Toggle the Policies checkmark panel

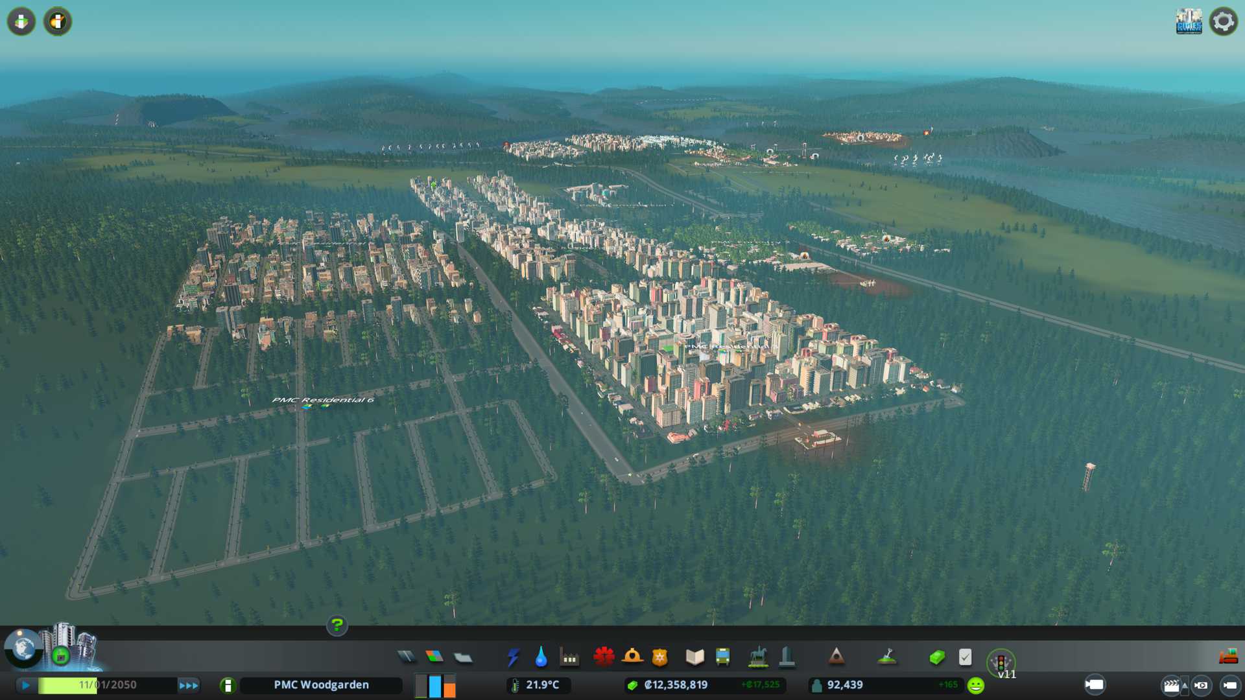coord(965,657)
